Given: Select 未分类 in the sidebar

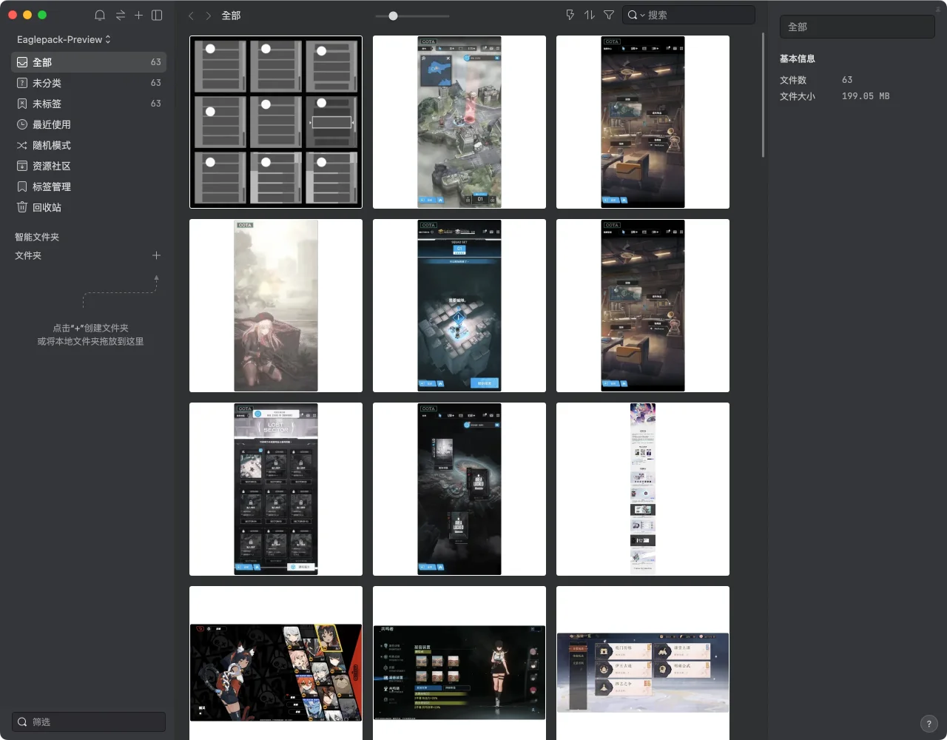Looking at the screenshot, I should [x=47, y=83].
